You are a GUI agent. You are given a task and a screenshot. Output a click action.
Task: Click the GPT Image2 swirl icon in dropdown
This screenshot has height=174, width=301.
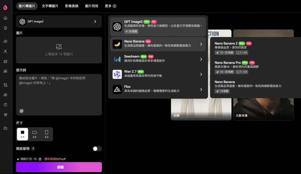click(117, 27)
